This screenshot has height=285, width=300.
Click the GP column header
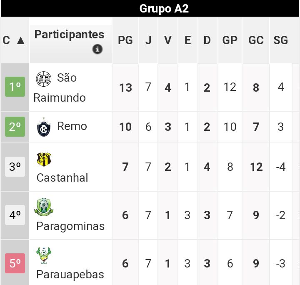tap(230, 40)
